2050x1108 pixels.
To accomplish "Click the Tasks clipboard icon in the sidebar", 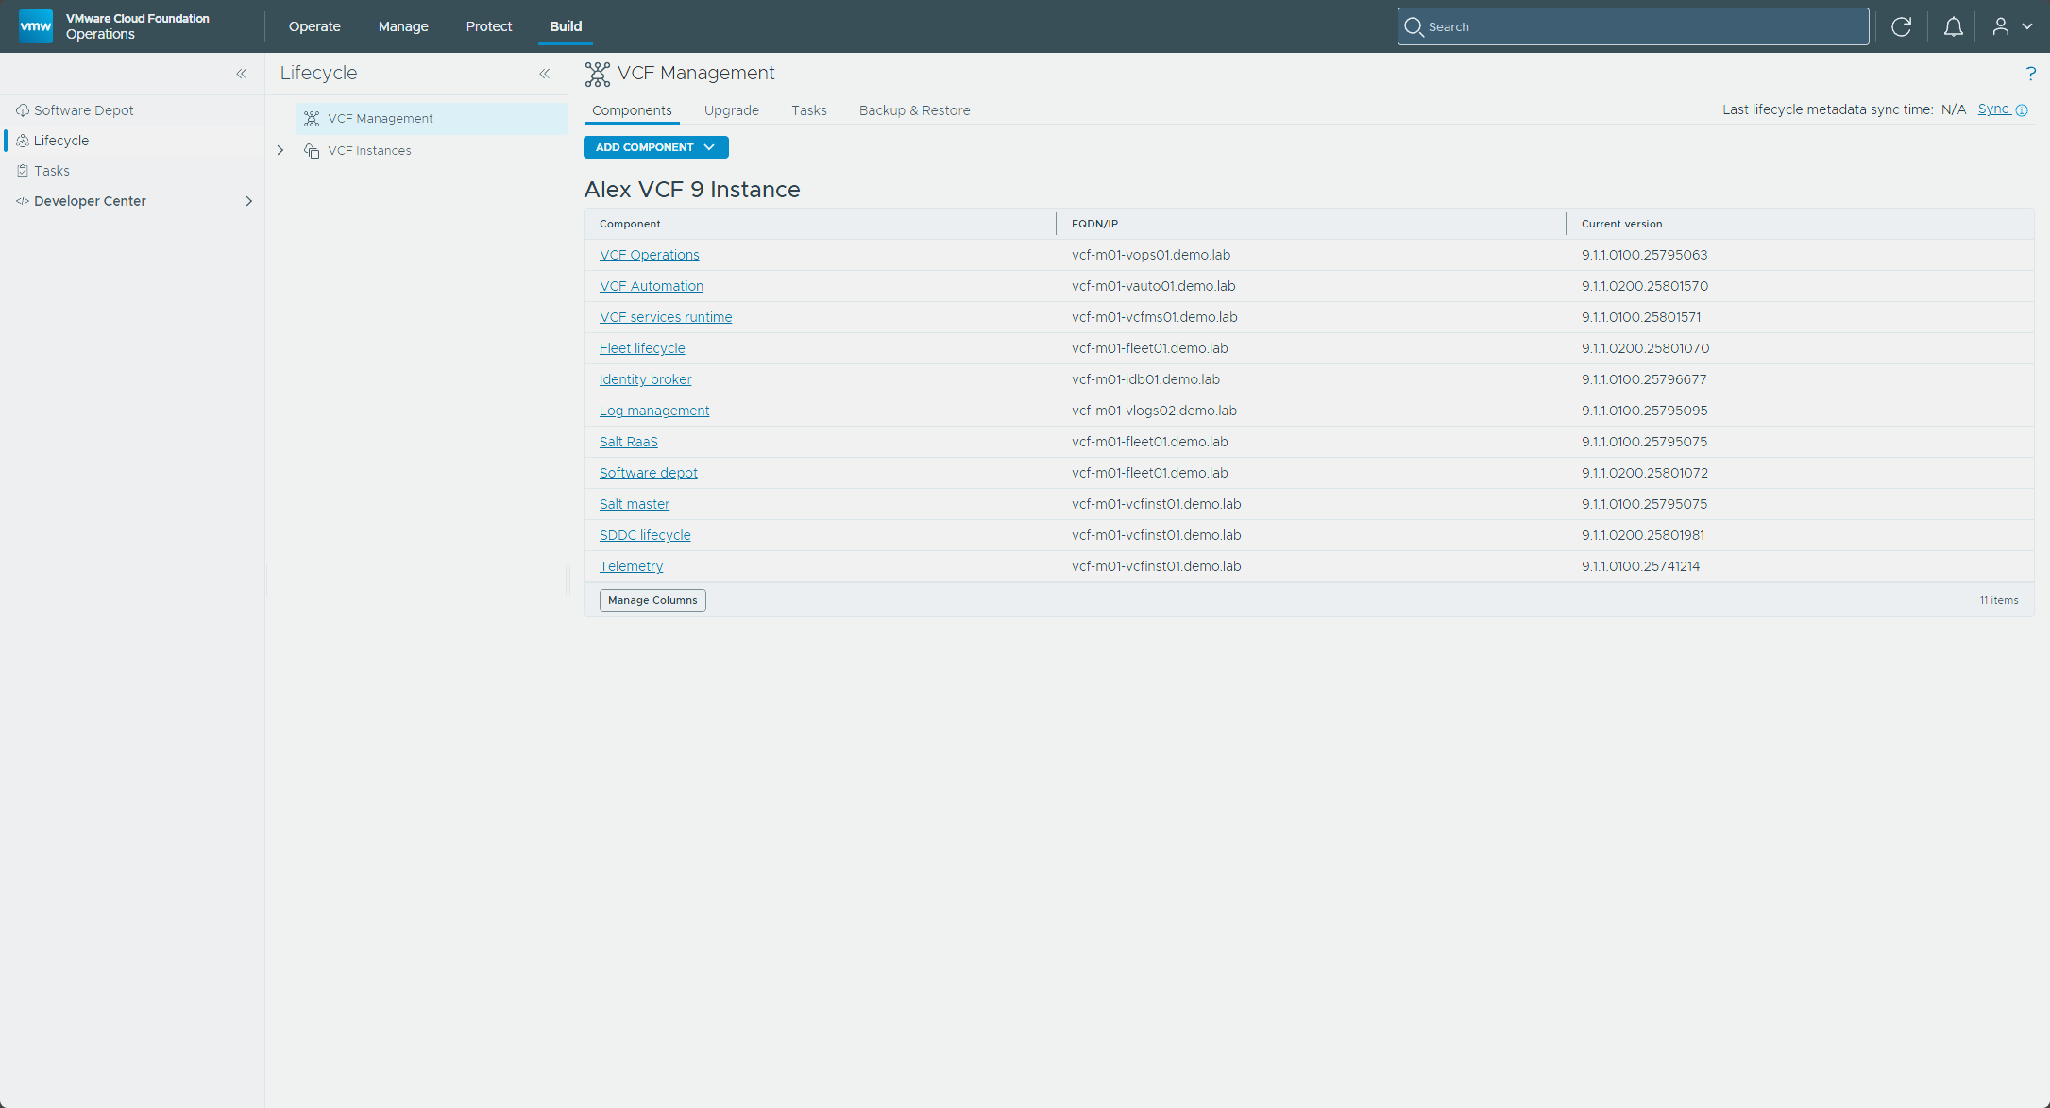I will [23, 171].
